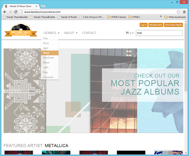
Task: Select Electronic genre from menu
Action: point(50,58)
